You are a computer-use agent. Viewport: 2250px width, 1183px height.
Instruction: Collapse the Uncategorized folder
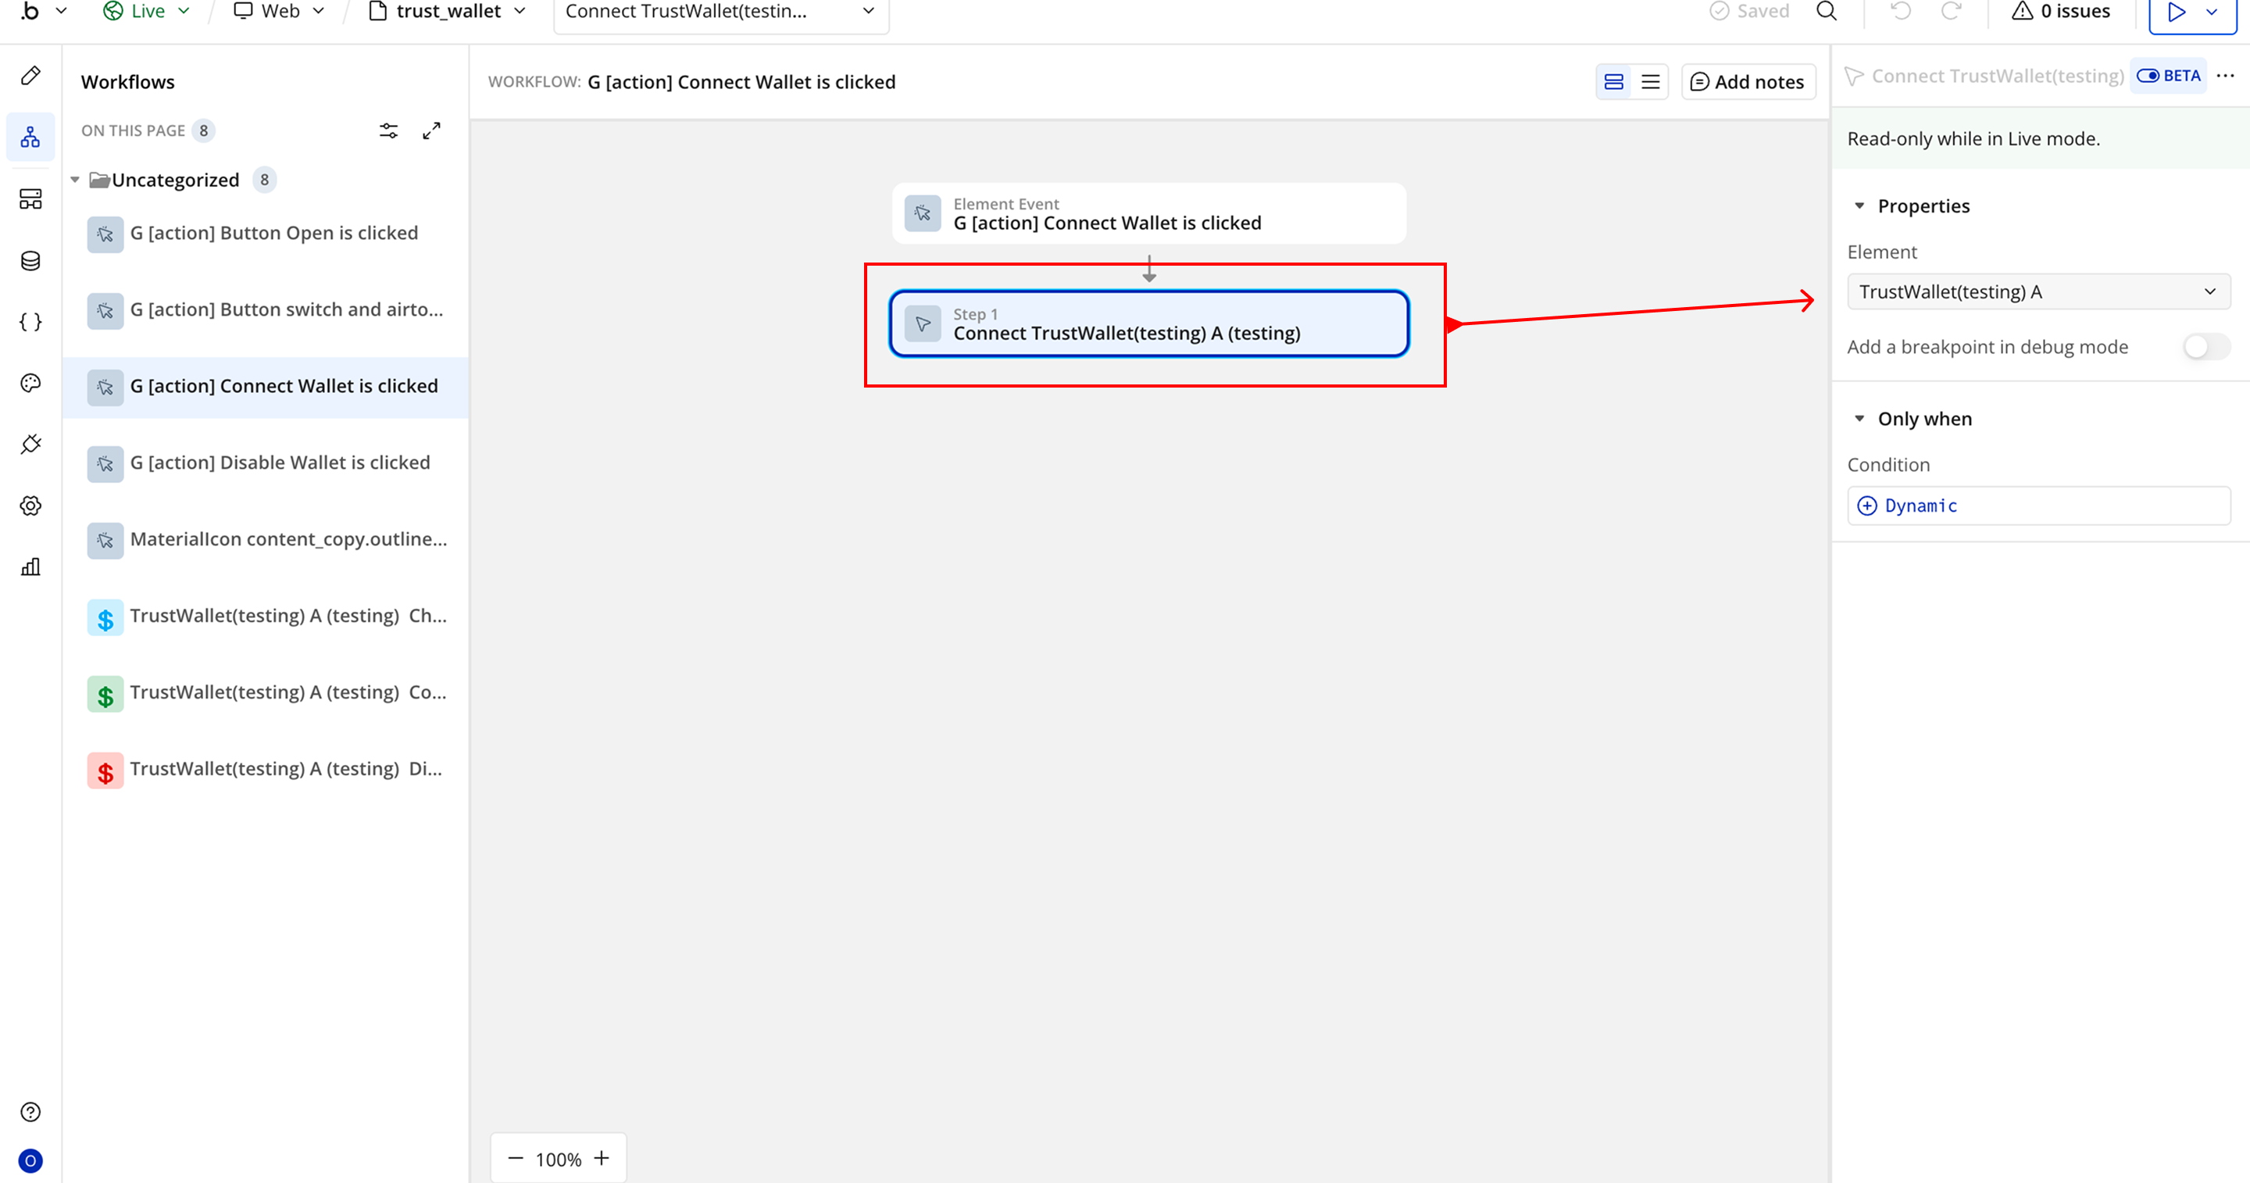[75, 180]
